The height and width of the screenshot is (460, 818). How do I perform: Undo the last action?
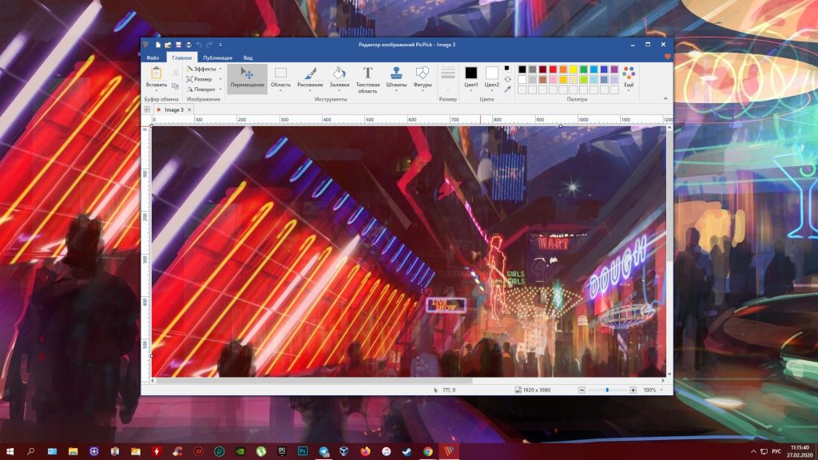click(x=199, y=45)
